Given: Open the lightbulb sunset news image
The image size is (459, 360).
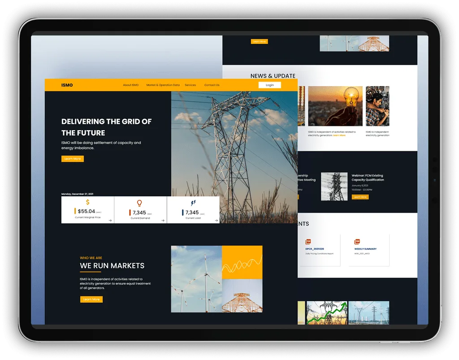Looking at the screenshot, I should point(335,106).
